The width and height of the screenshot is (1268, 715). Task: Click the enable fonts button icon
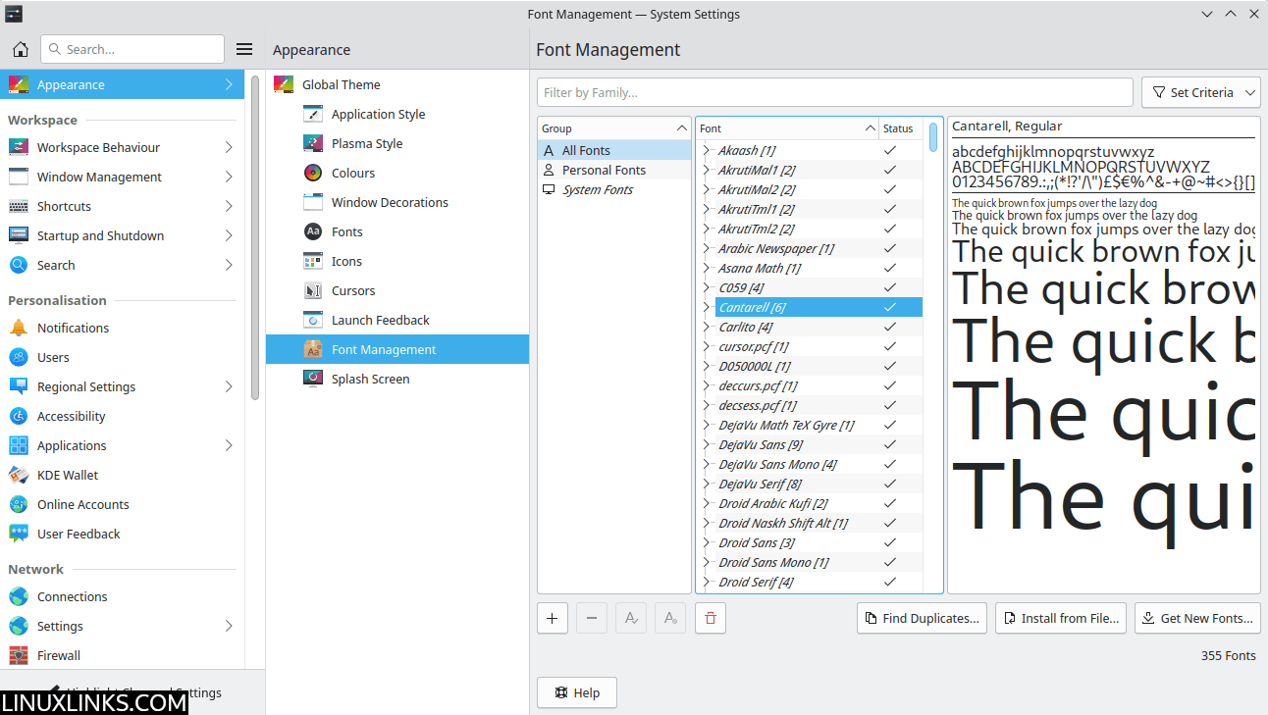631,618
